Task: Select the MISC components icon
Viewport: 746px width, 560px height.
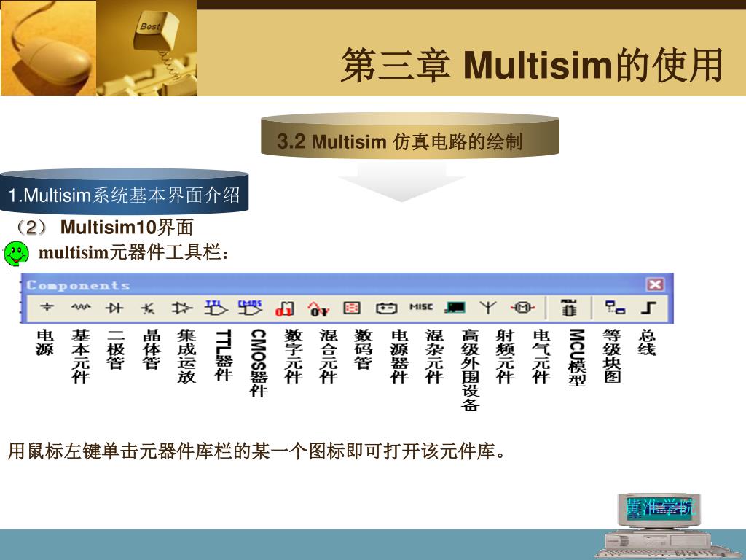Action: tap(421, 307)
